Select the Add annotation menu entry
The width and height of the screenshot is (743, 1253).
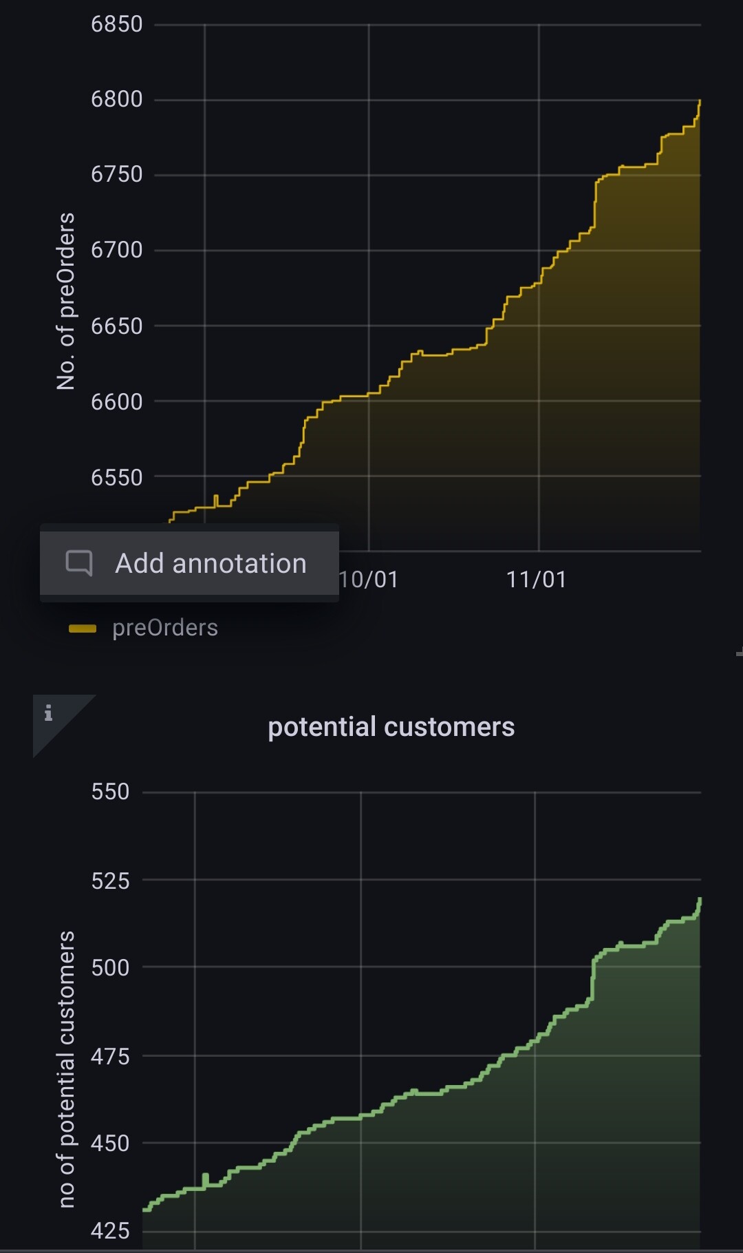coord(210,564)
